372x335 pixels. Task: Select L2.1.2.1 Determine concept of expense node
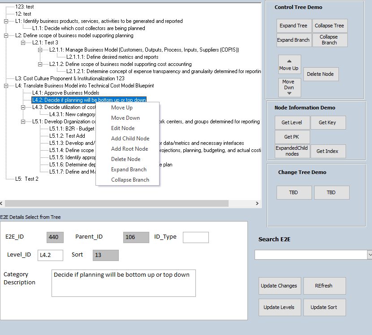164,71
